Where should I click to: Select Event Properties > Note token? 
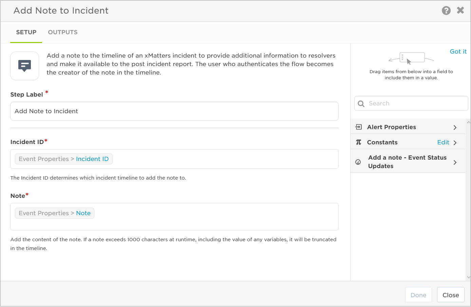55,213
